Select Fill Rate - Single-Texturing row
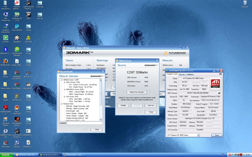252x157 pixels. point(78,106)
